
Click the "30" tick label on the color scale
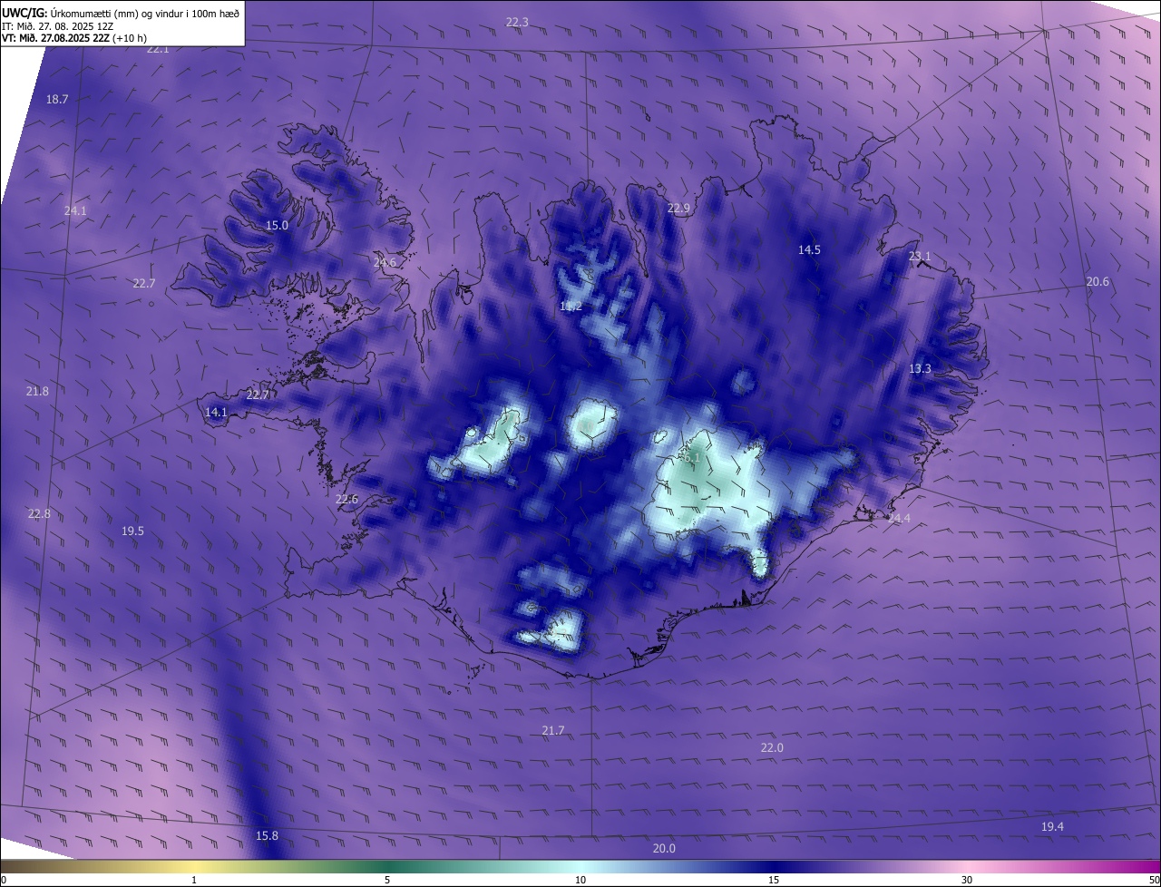click(967, 880)
